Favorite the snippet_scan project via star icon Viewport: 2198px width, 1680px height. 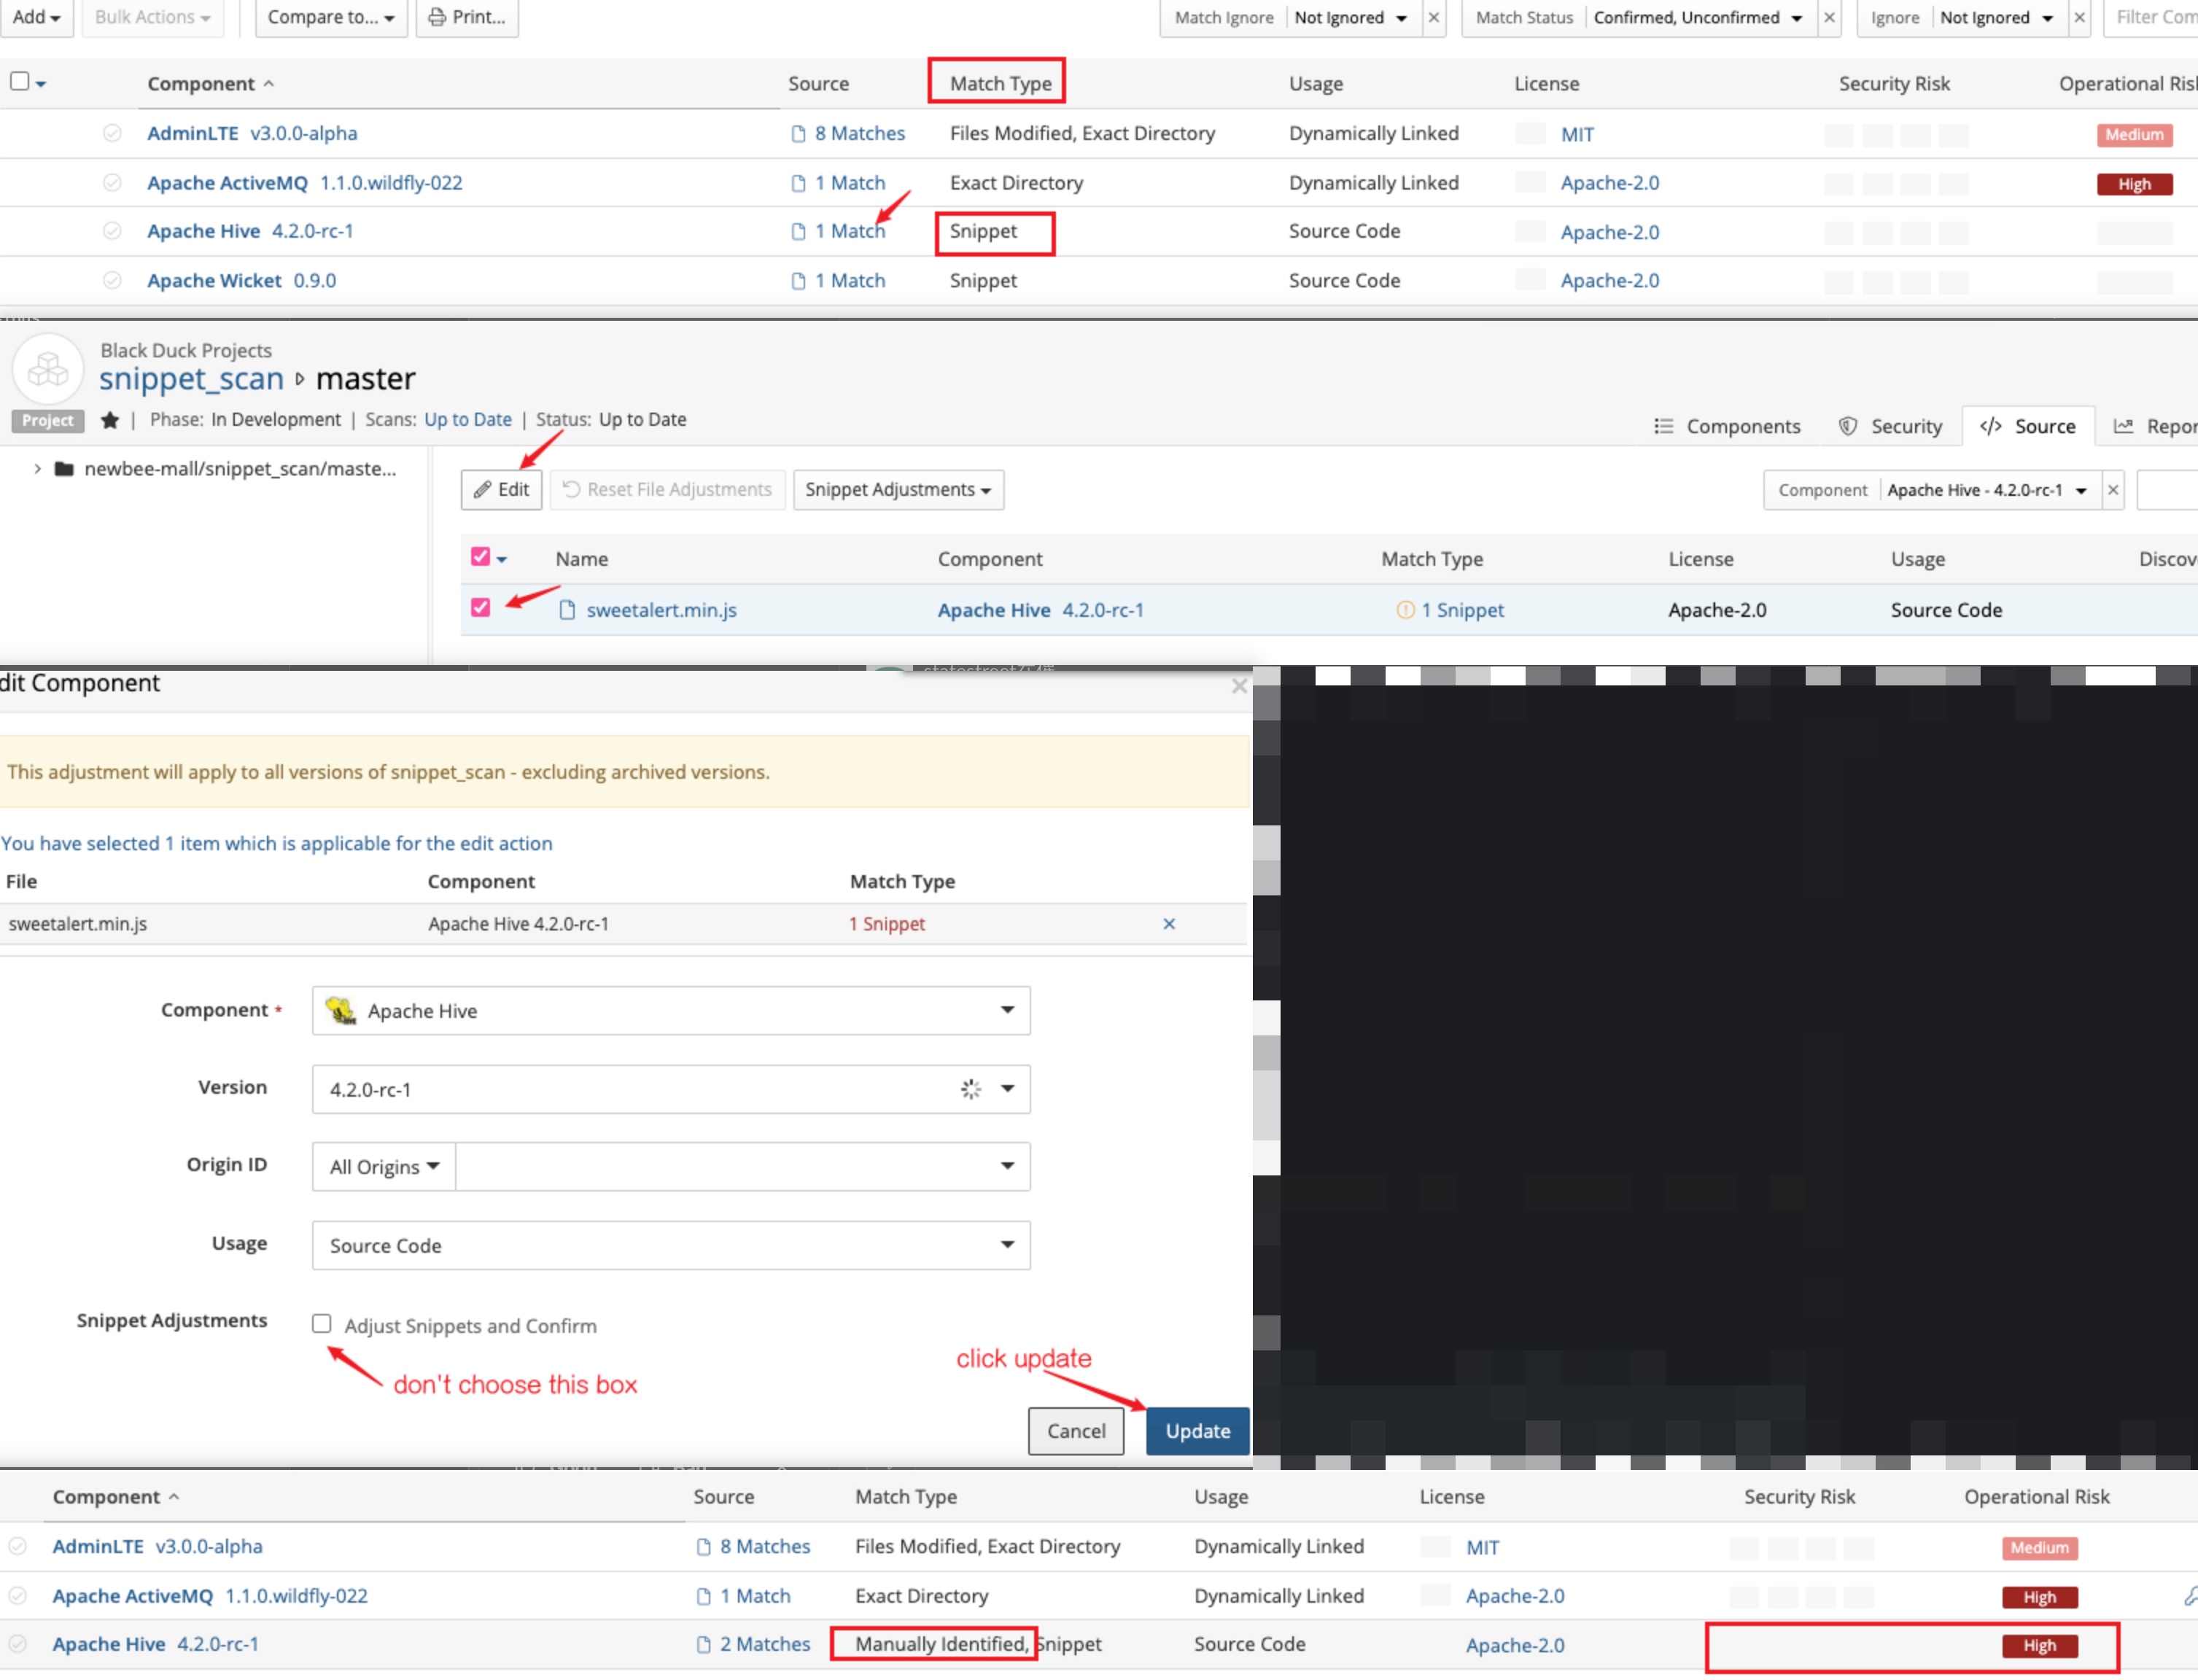[110, 420]
